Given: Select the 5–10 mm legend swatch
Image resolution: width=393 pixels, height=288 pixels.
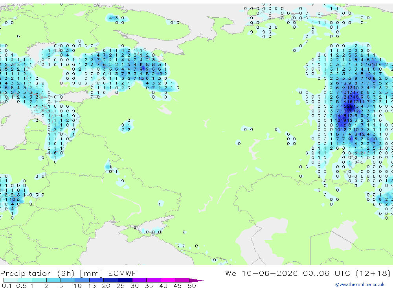Looking at the screenshot, I should tap(68, 280).
